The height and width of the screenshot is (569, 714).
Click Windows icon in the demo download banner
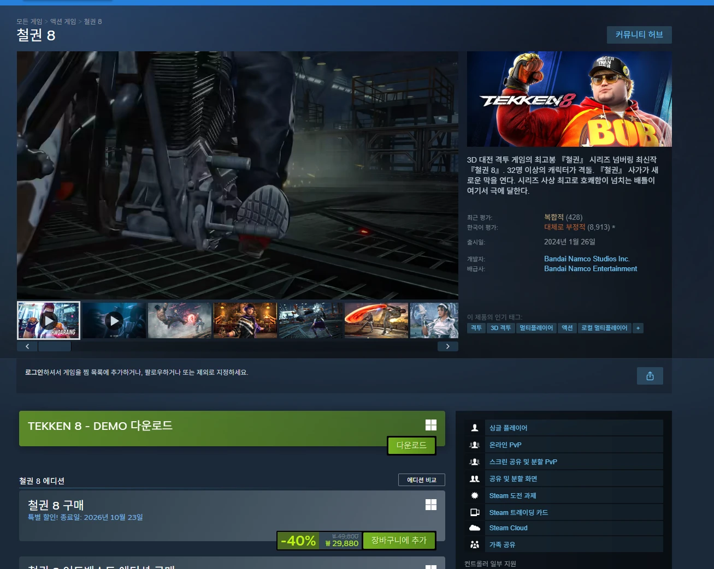point(431,425)
